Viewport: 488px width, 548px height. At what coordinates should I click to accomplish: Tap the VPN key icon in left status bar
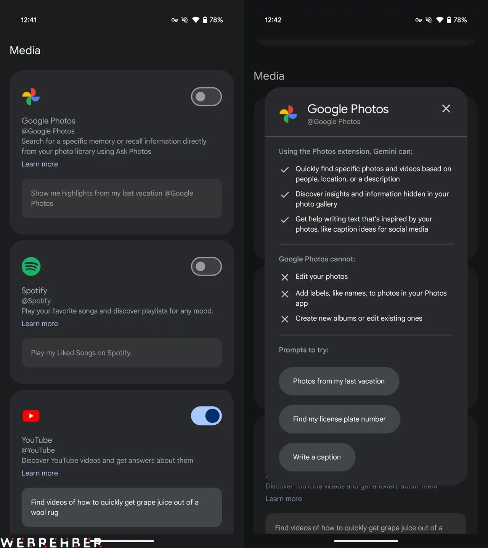click(x=175, y=20)
